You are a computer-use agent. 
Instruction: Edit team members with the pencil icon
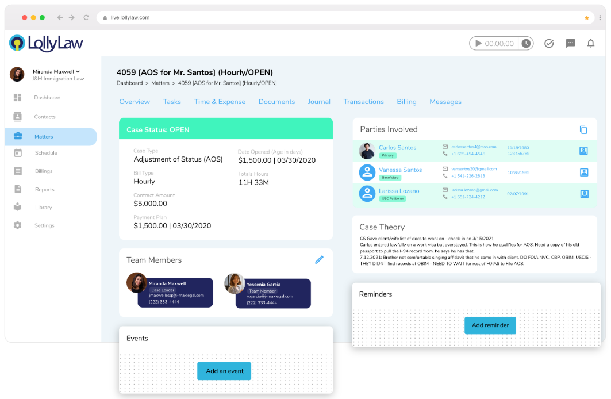click(x=319, y=259)
